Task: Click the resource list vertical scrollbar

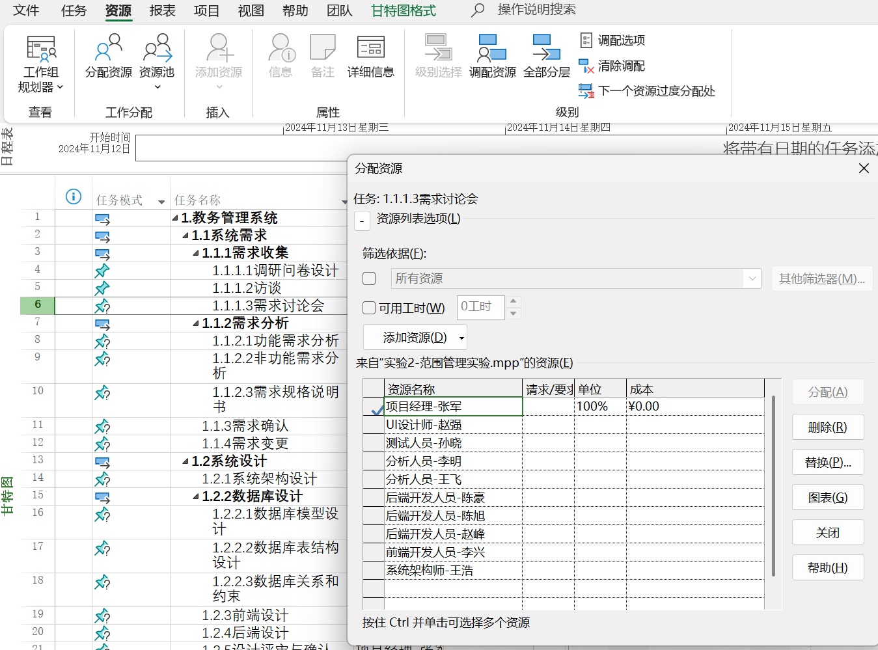Action: click(773, 485)
